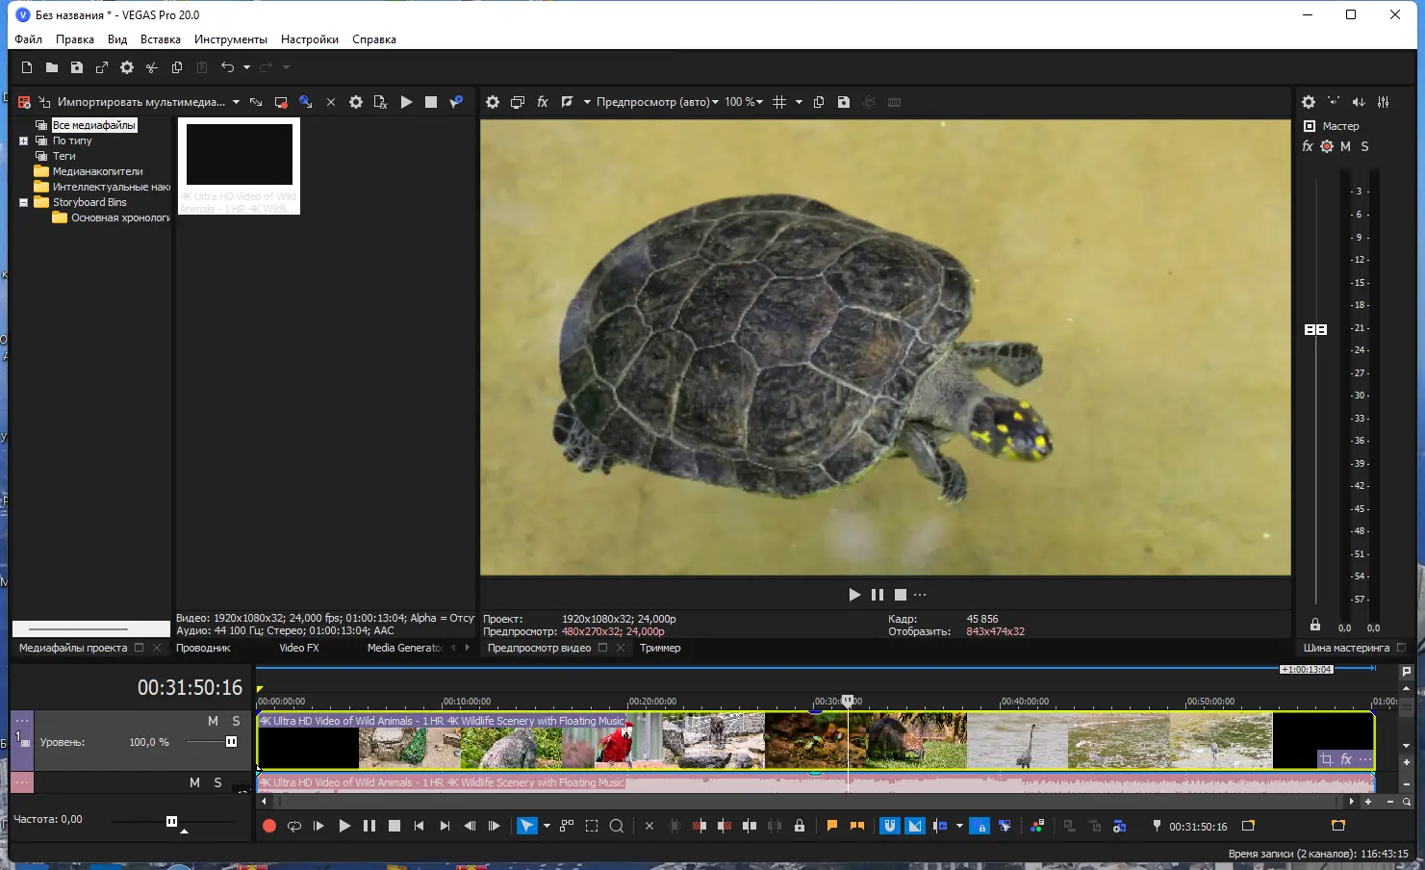Toggle snapping magnet in the timeline toolbar
The height and width of the screenshot is (870, 1425).
tap(890, 826)
